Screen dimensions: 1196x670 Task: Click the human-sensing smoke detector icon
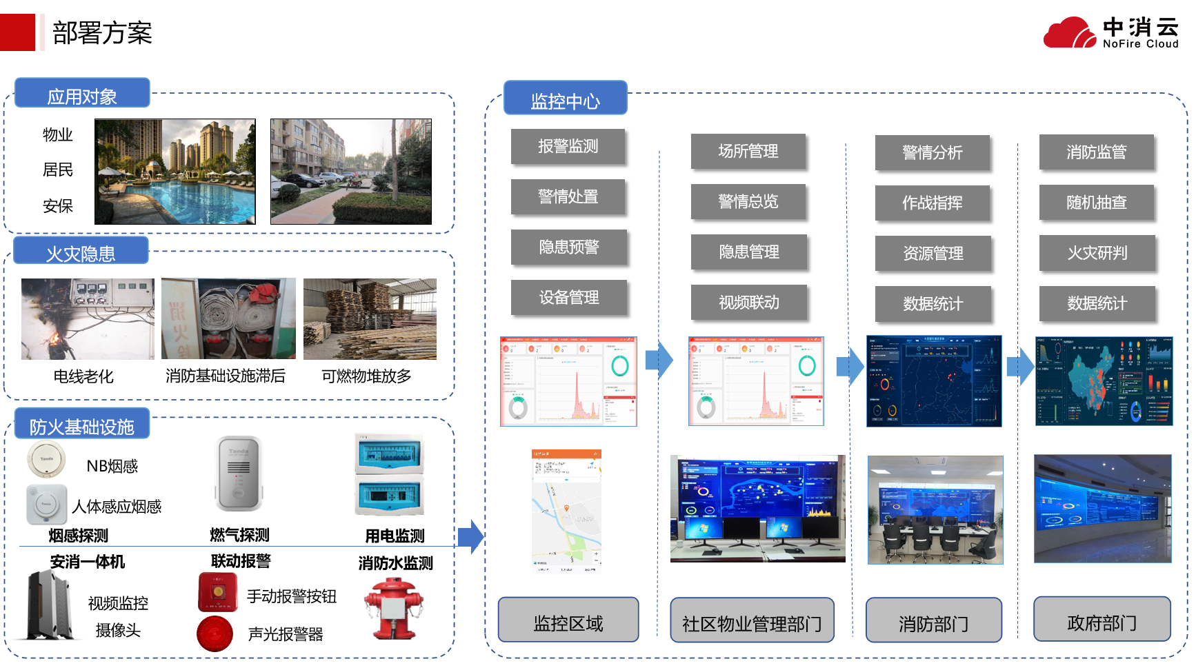coord(47,505)
